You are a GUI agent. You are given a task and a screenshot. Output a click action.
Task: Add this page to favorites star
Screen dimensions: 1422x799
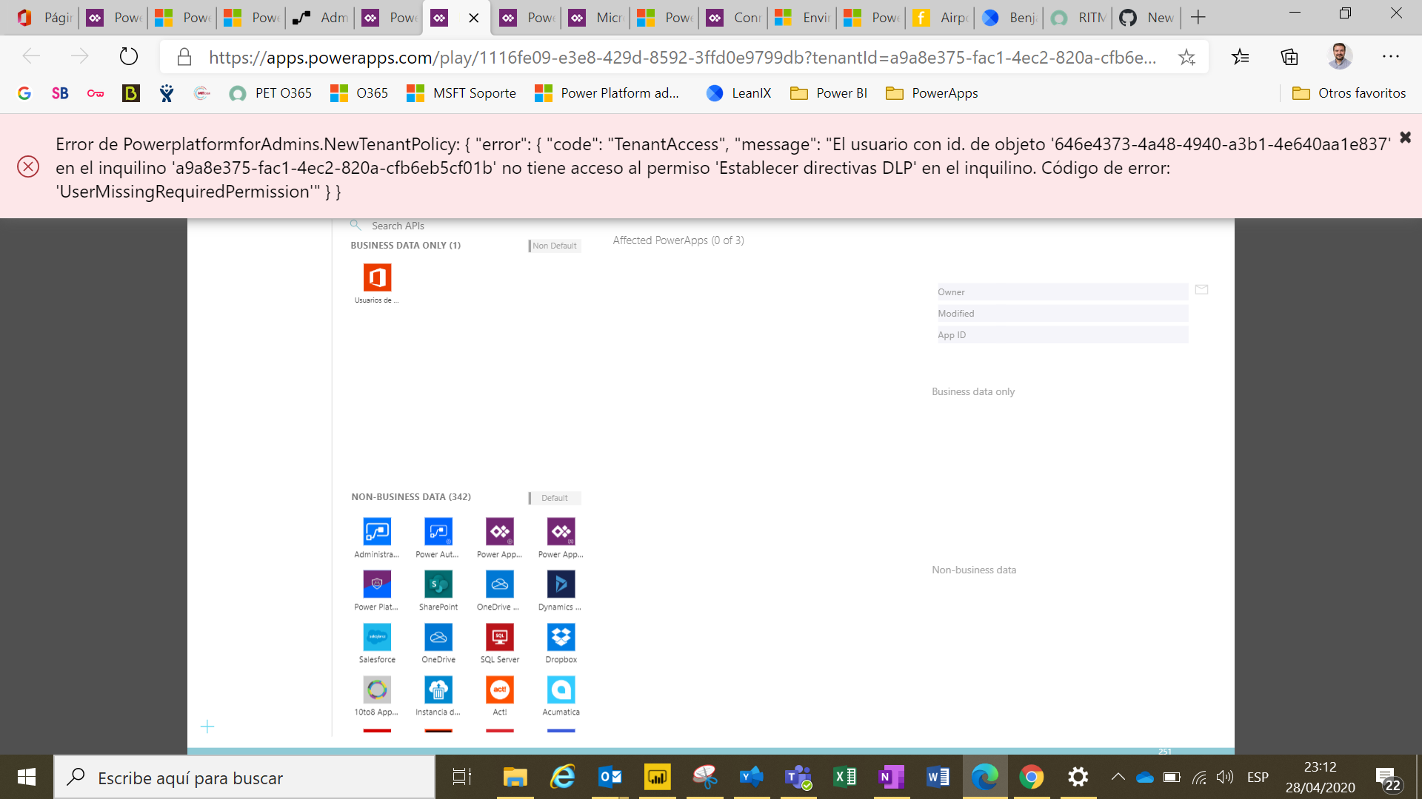(1186, 57)
